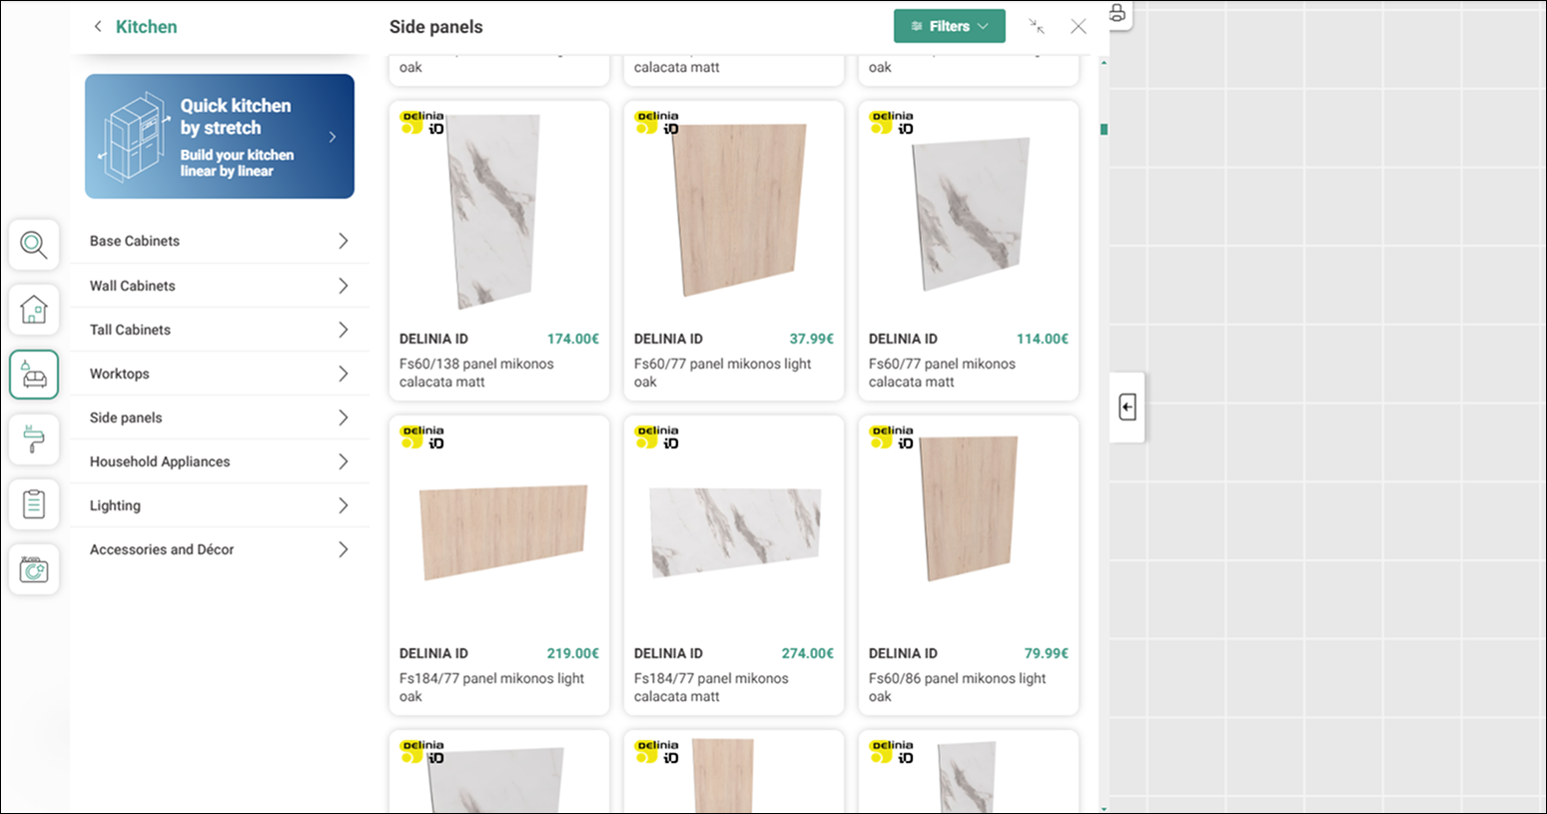Select the furnish sofa icon in sidebar
The image size is (1547, 814).
[34, 375]
